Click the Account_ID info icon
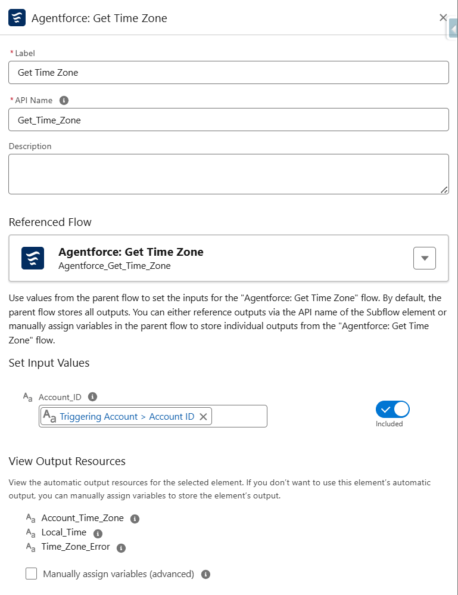 (x=92, y=396)
